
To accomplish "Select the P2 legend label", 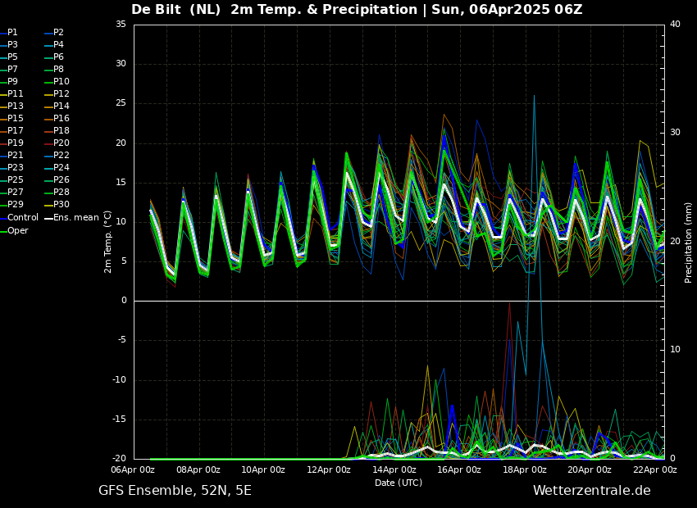I will click(x=58, y=33).
